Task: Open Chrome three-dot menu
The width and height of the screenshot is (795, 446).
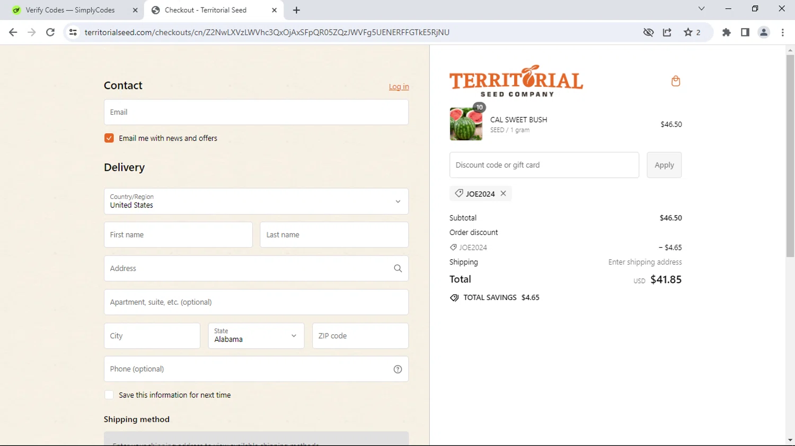Action: 783,32
